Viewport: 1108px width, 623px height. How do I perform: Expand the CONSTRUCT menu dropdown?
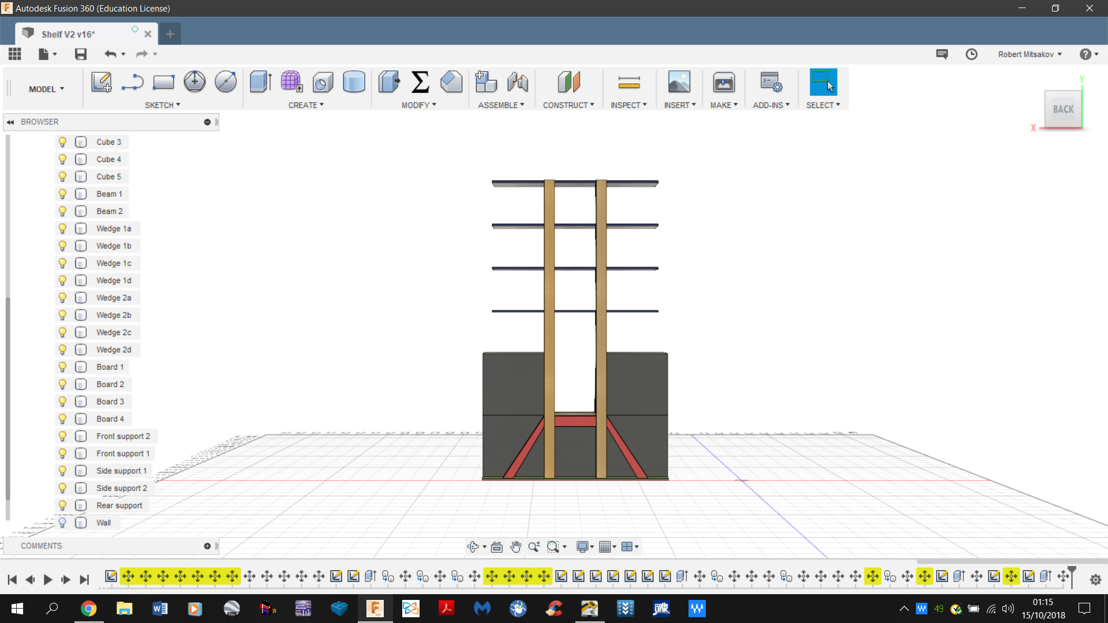568,105
